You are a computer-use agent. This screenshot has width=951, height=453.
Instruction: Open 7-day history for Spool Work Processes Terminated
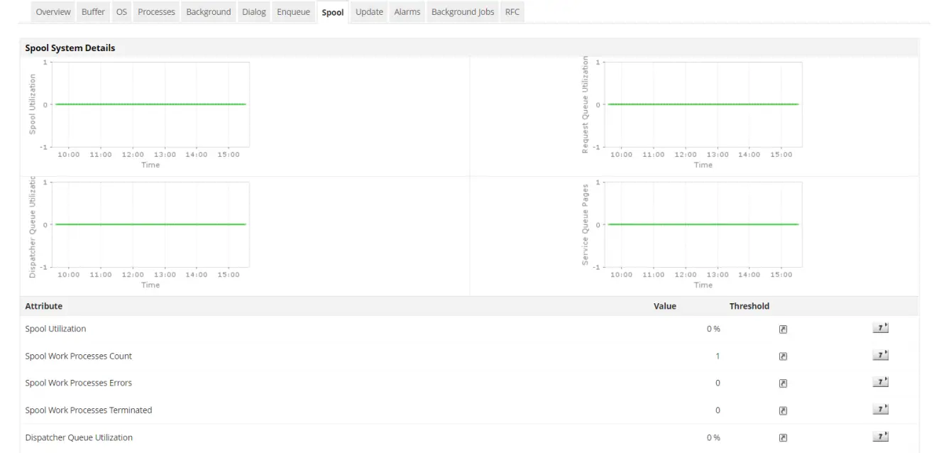(880, 408)
